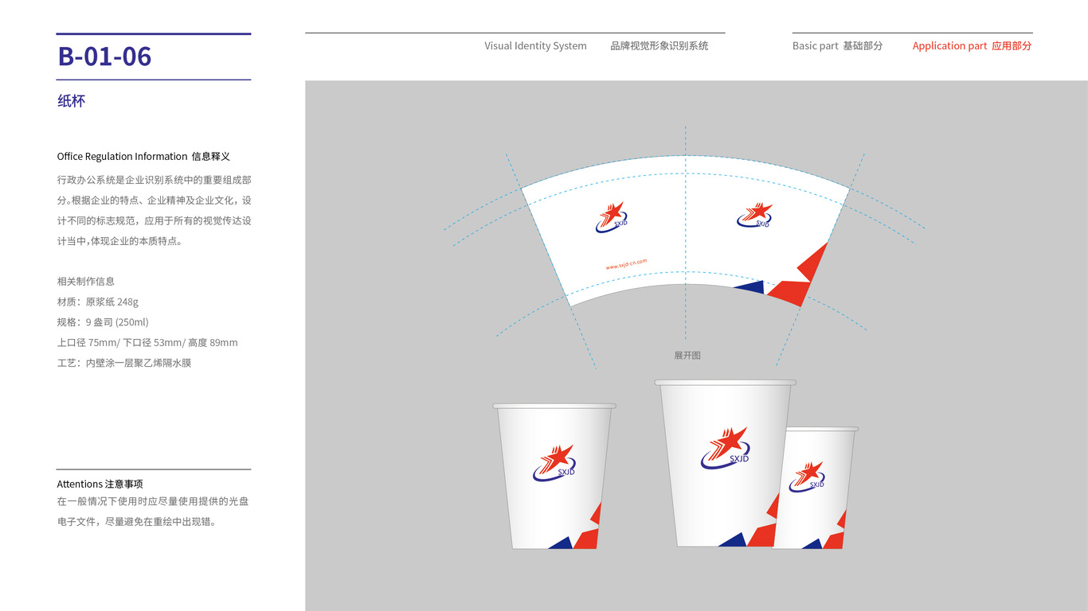Click the right SXJD star logo on unfolded template
Image resolution: width=1088 pixels, height=611 pixels.
[754, 215]
